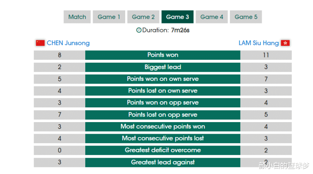Select the Points won row label
The image size is (313, 174).
[x=163, y=55]
